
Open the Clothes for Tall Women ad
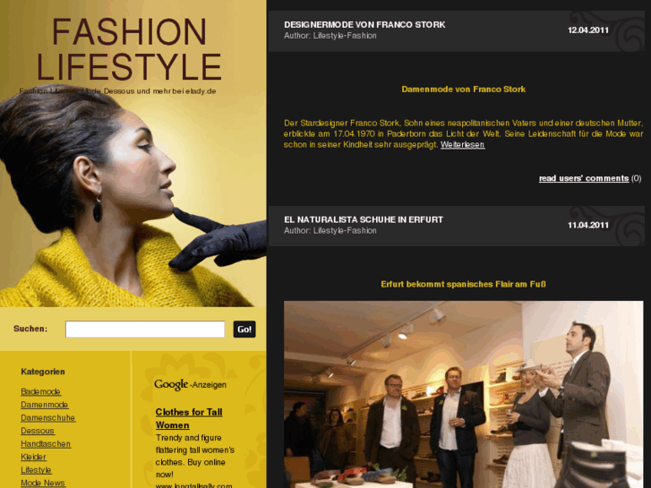(x=189, y=419)
